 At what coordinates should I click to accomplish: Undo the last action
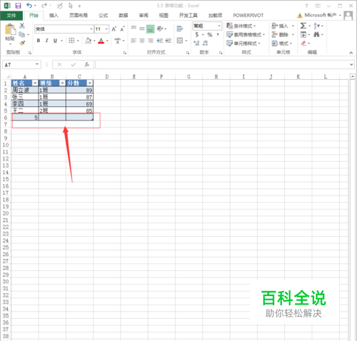(x=29, y=6)
